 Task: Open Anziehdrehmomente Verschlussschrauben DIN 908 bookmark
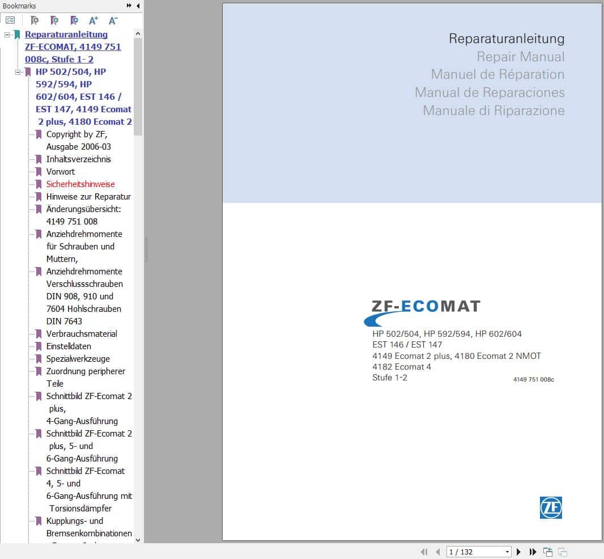click(84, 296)
